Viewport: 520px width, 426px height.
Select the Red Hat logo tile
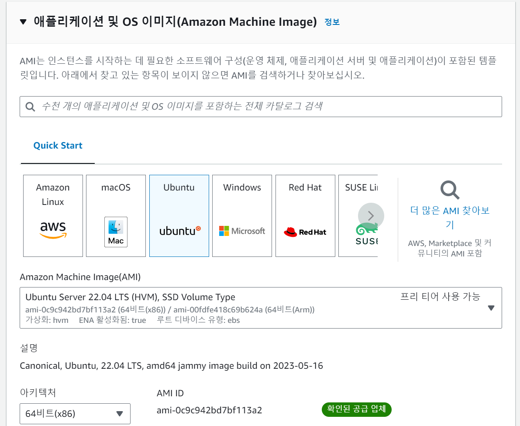[306, 216]
